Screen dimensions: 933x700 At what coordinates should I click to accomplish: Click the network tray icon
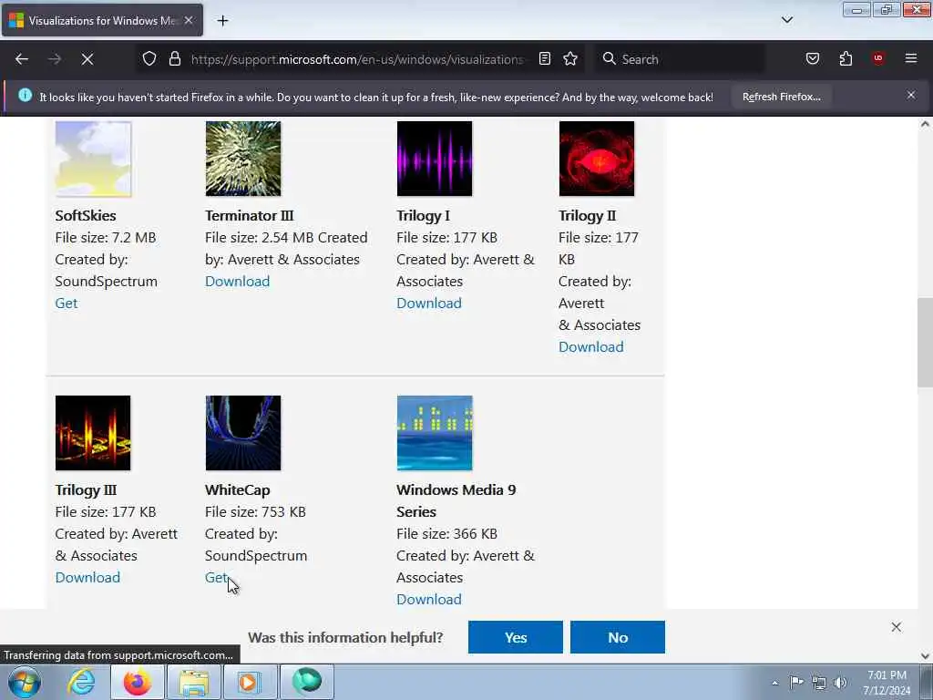click(819, 683)
